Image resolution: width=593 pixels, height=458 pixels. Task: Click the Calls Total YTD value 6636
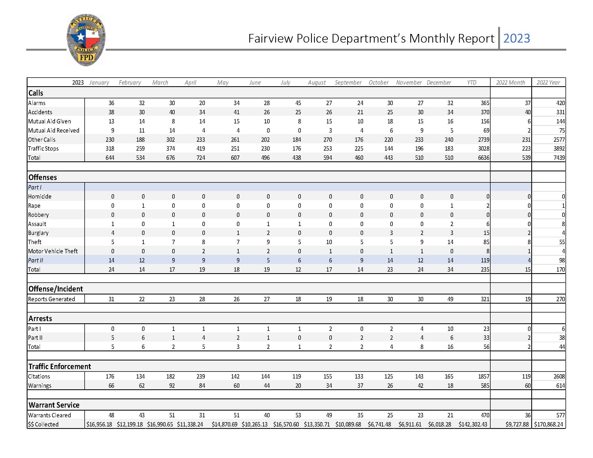click(x=483, y=158)
